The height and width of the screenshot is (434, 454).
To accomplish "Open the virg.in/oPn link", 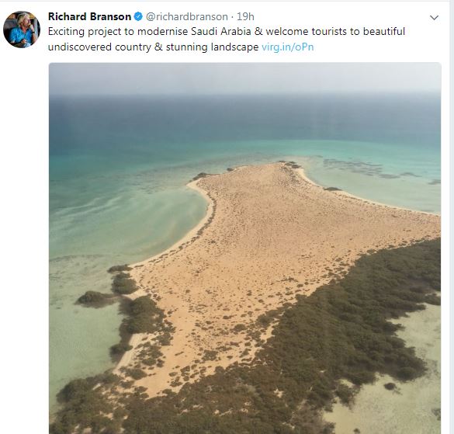I will (287, 47).
